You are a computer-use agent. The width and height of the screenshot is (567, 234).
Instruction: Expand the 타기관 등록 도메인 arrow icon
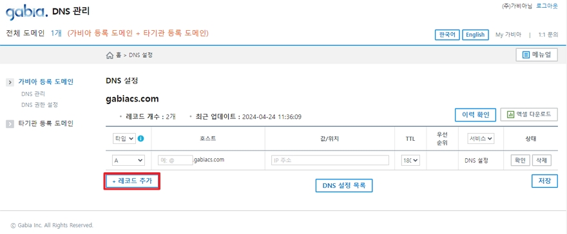point(10,123)
